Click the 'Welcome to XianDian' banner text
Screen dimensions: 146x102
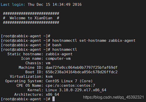click(31, 18)
